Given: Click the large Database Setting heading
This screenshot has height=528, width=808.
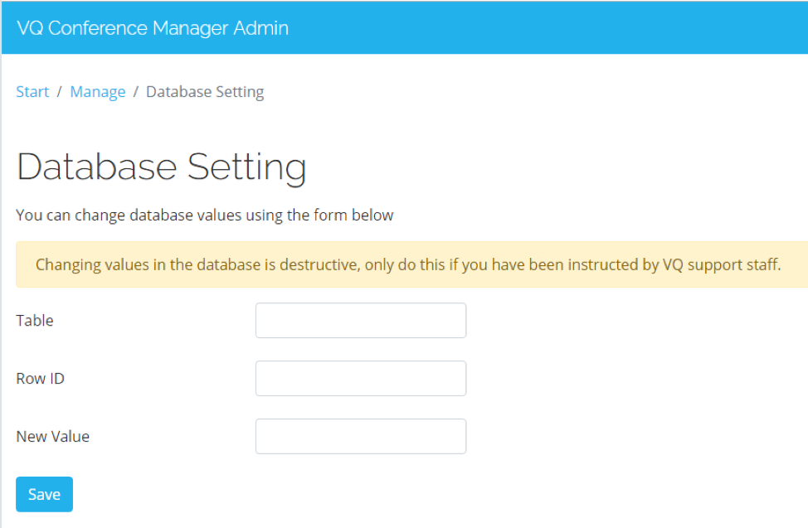Looking at the screenshot, I should point(162,168).
